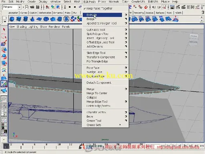Activate the Lasso select tool
The image size is (205, 154).
(x=4, y=36)
